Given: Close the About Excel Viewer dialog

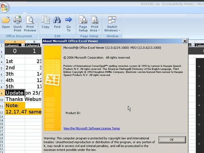Looking at the screenshot, I should click(x=185, y=41).
